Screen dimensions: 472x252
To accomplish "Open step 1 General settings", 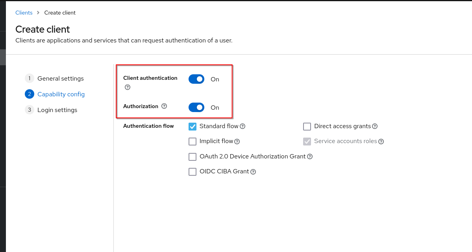I will pyautogui.click(x=54, y=79).
